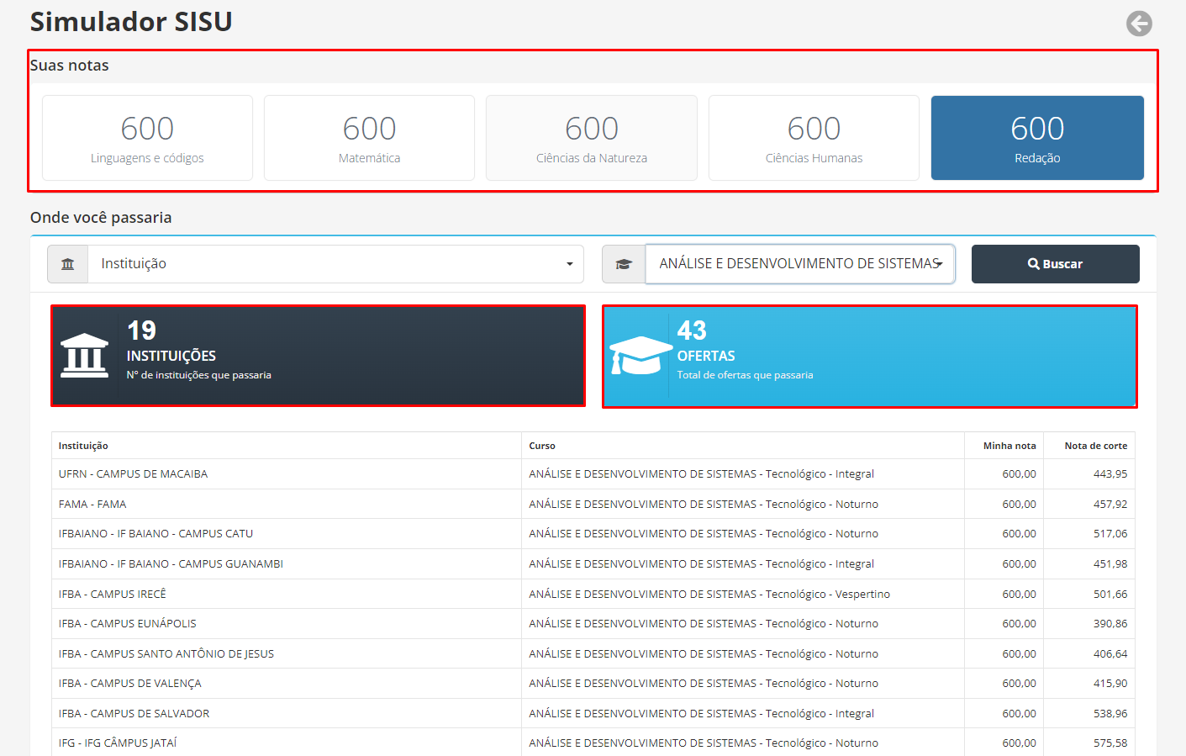
Task: Click the UFRN - CAMPUS DE MACAIBA row
Action: [593, 474]
